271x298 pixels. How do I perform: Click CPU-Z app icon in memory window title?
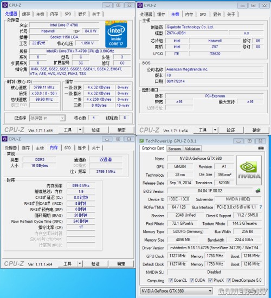point(5,139)
